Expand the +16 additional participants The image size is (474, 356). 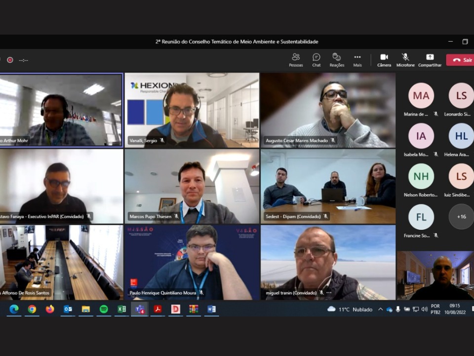click(x=461, y=217)
